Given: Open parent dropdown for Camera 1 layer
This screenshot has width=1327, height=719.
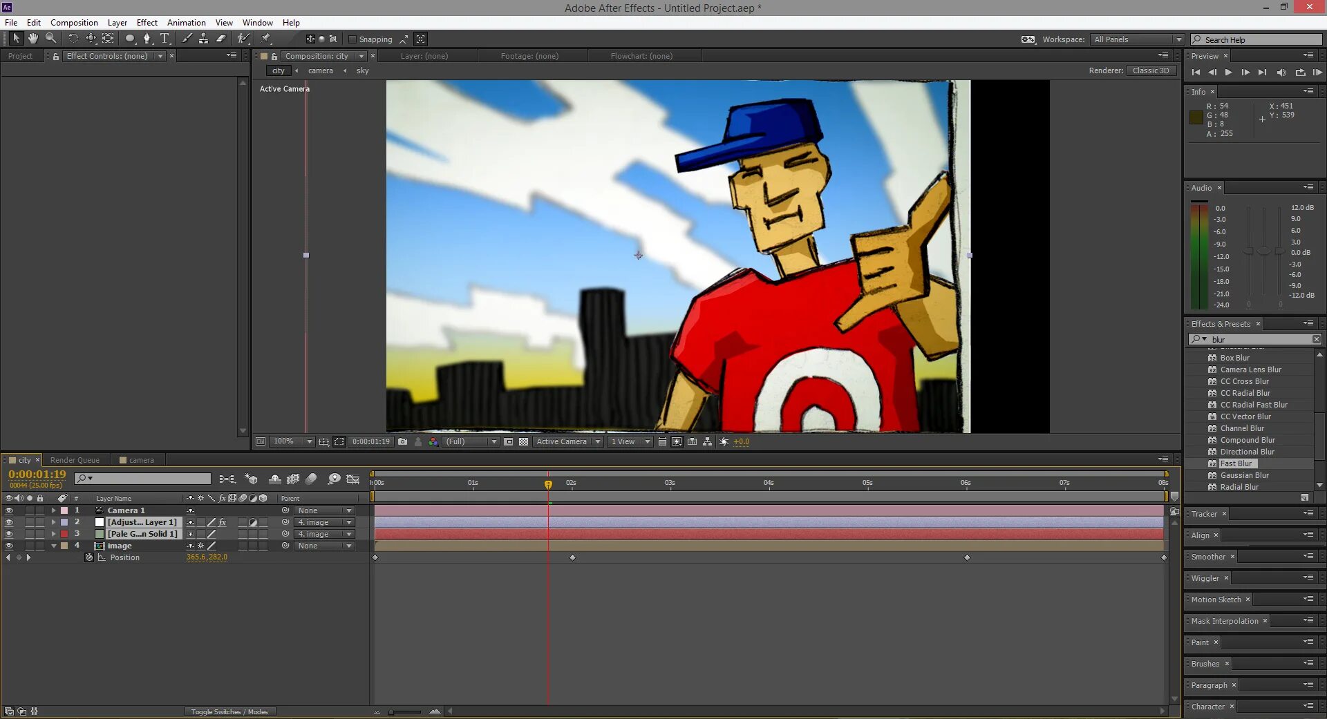Looking at the screenshot, I should point(324,510).
